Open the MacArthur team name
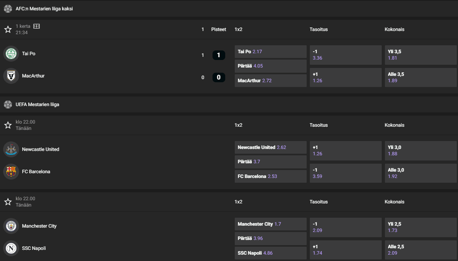 [33, 76]
